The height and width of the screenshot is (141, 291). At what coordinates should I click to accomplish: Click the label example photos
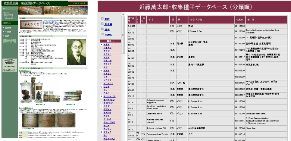click(x=49, y=121)
